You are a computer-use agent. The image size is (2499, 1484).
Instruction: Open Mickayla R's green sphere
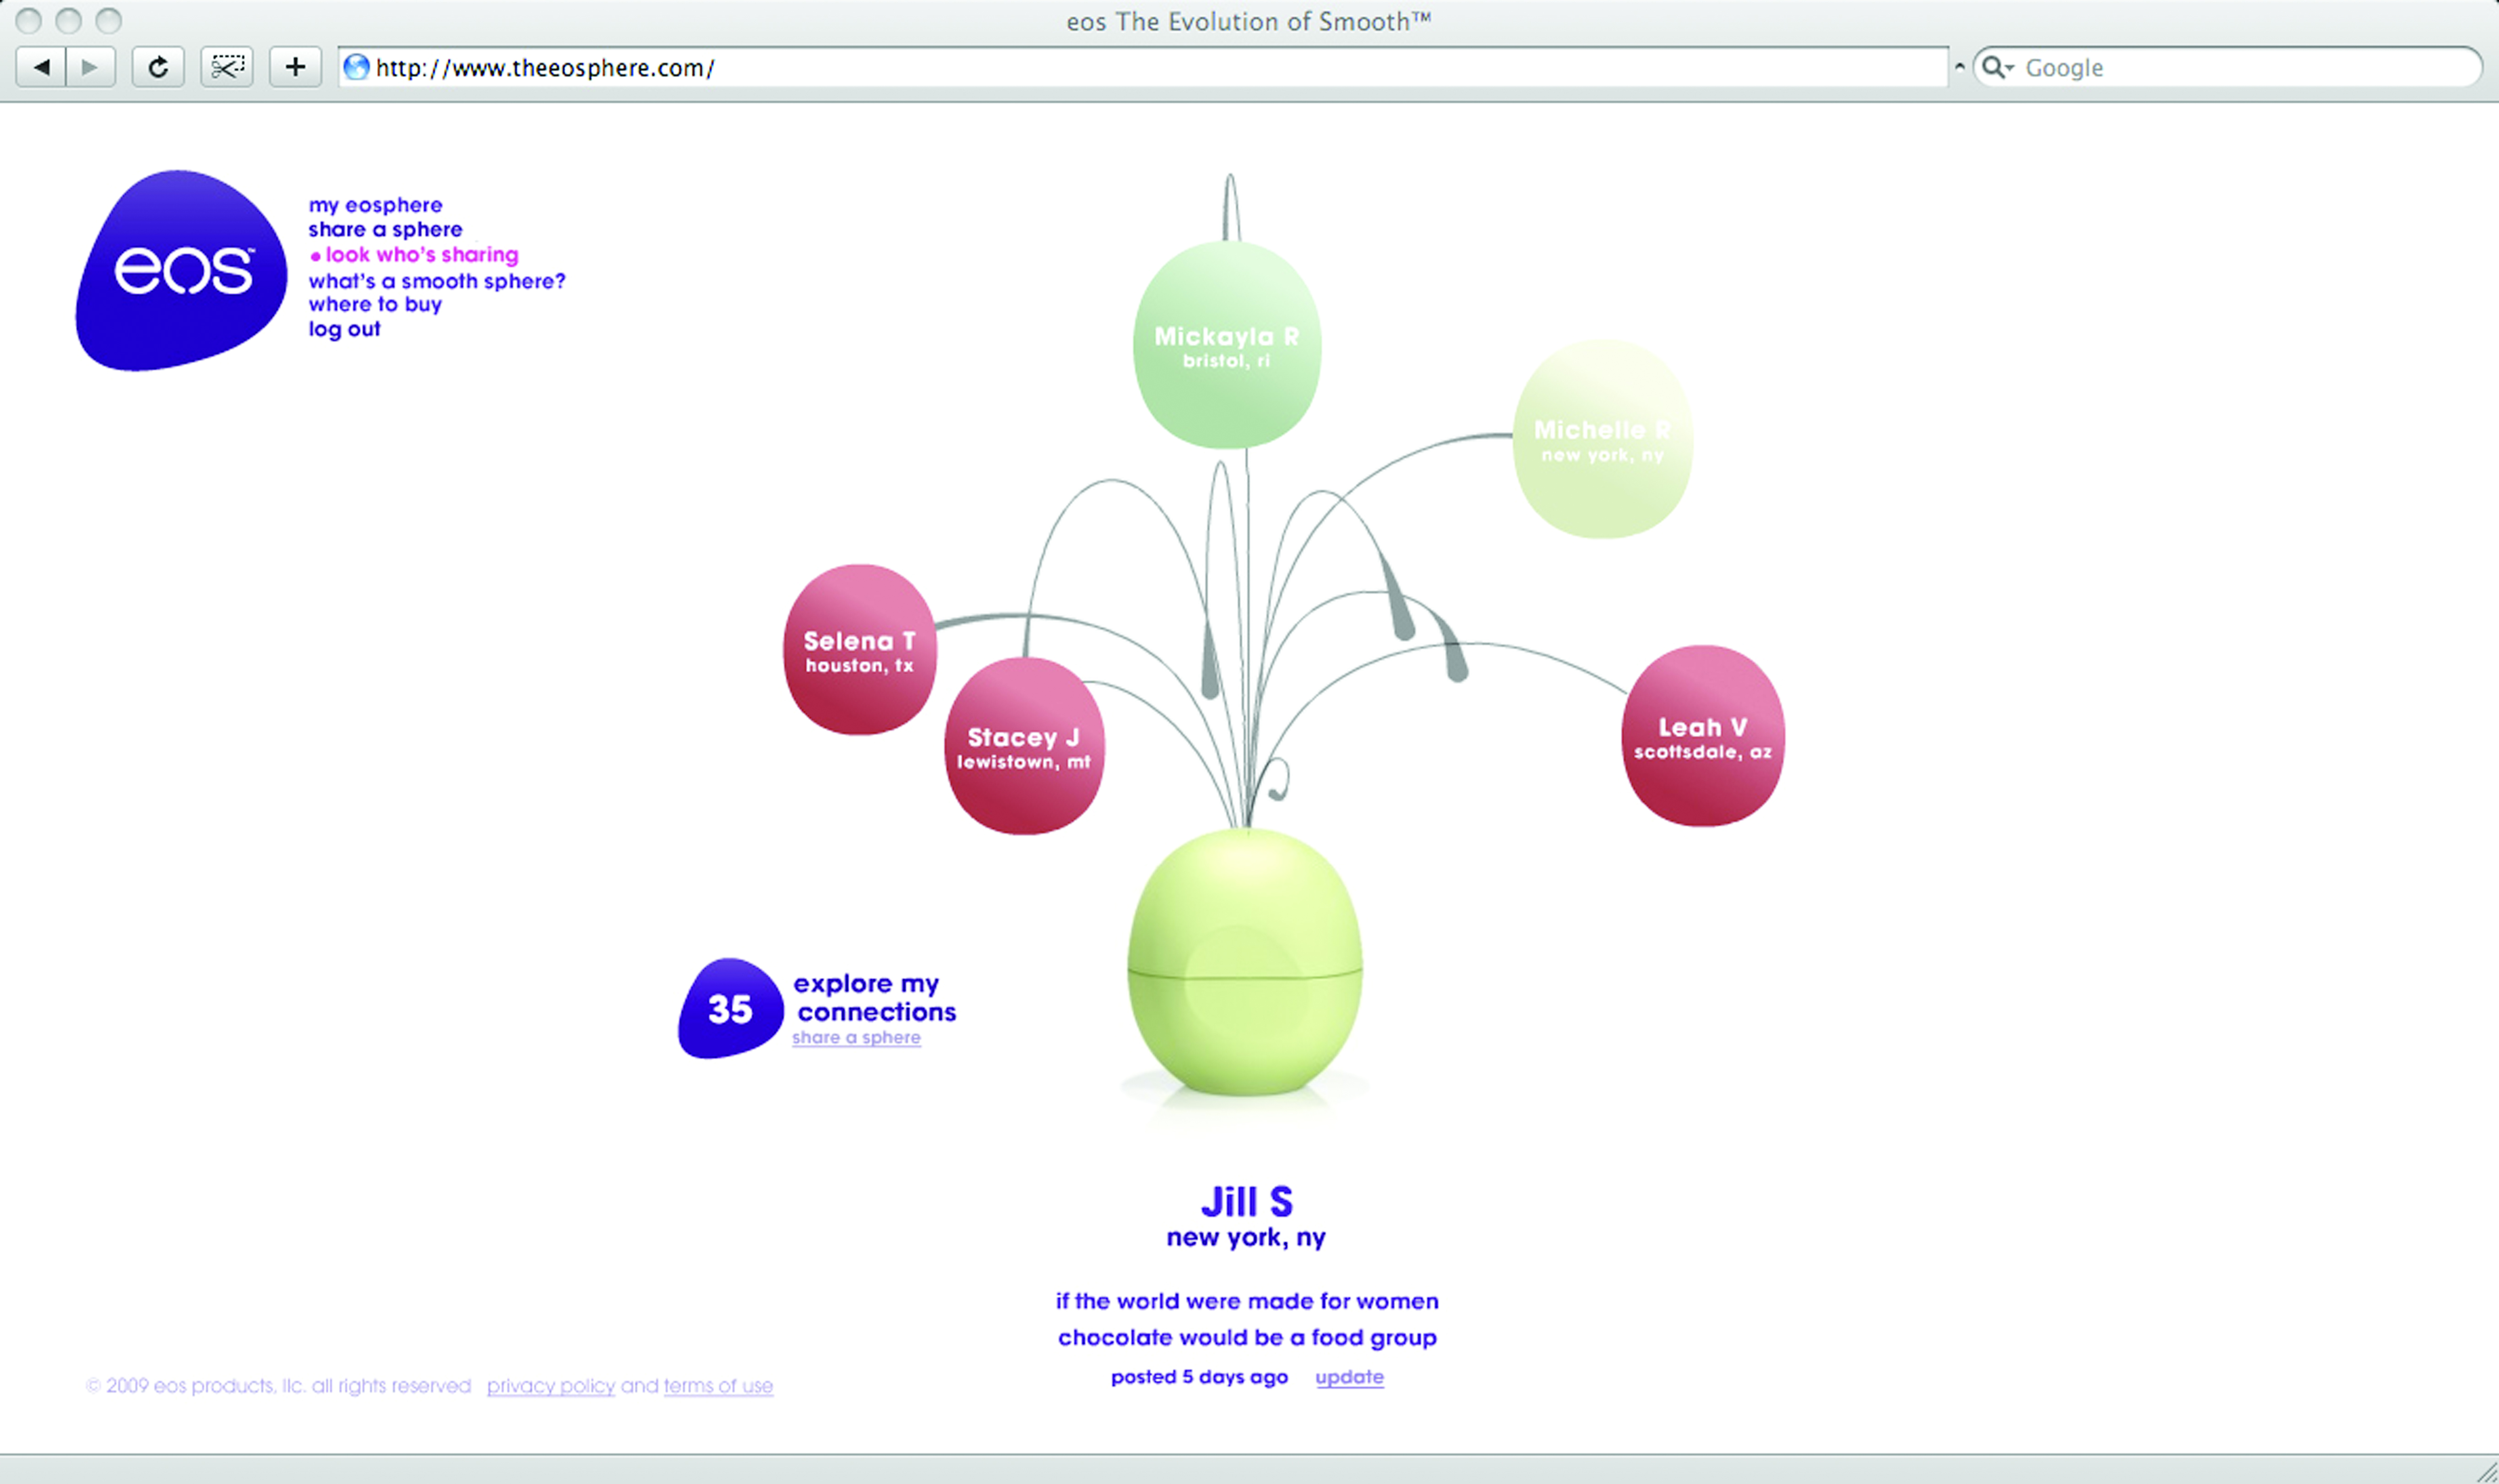(x=1227, y=345)
